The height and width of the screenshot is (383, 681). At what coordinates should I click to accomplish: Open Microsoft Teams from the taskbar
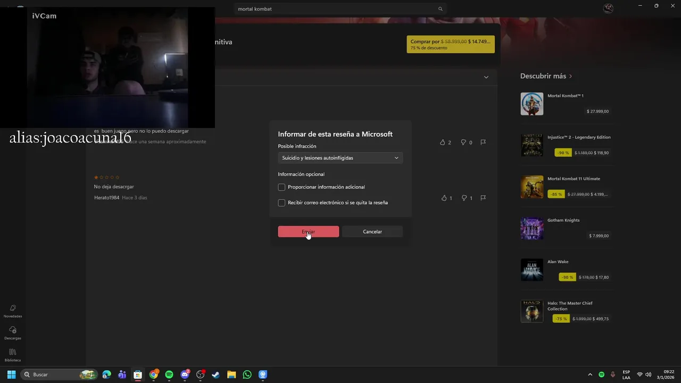tap(122, 374)
